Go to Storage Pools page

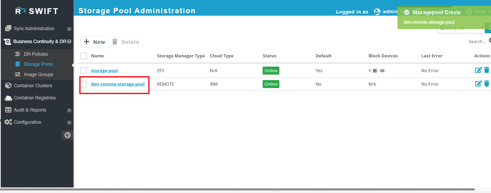coord(38,64)
